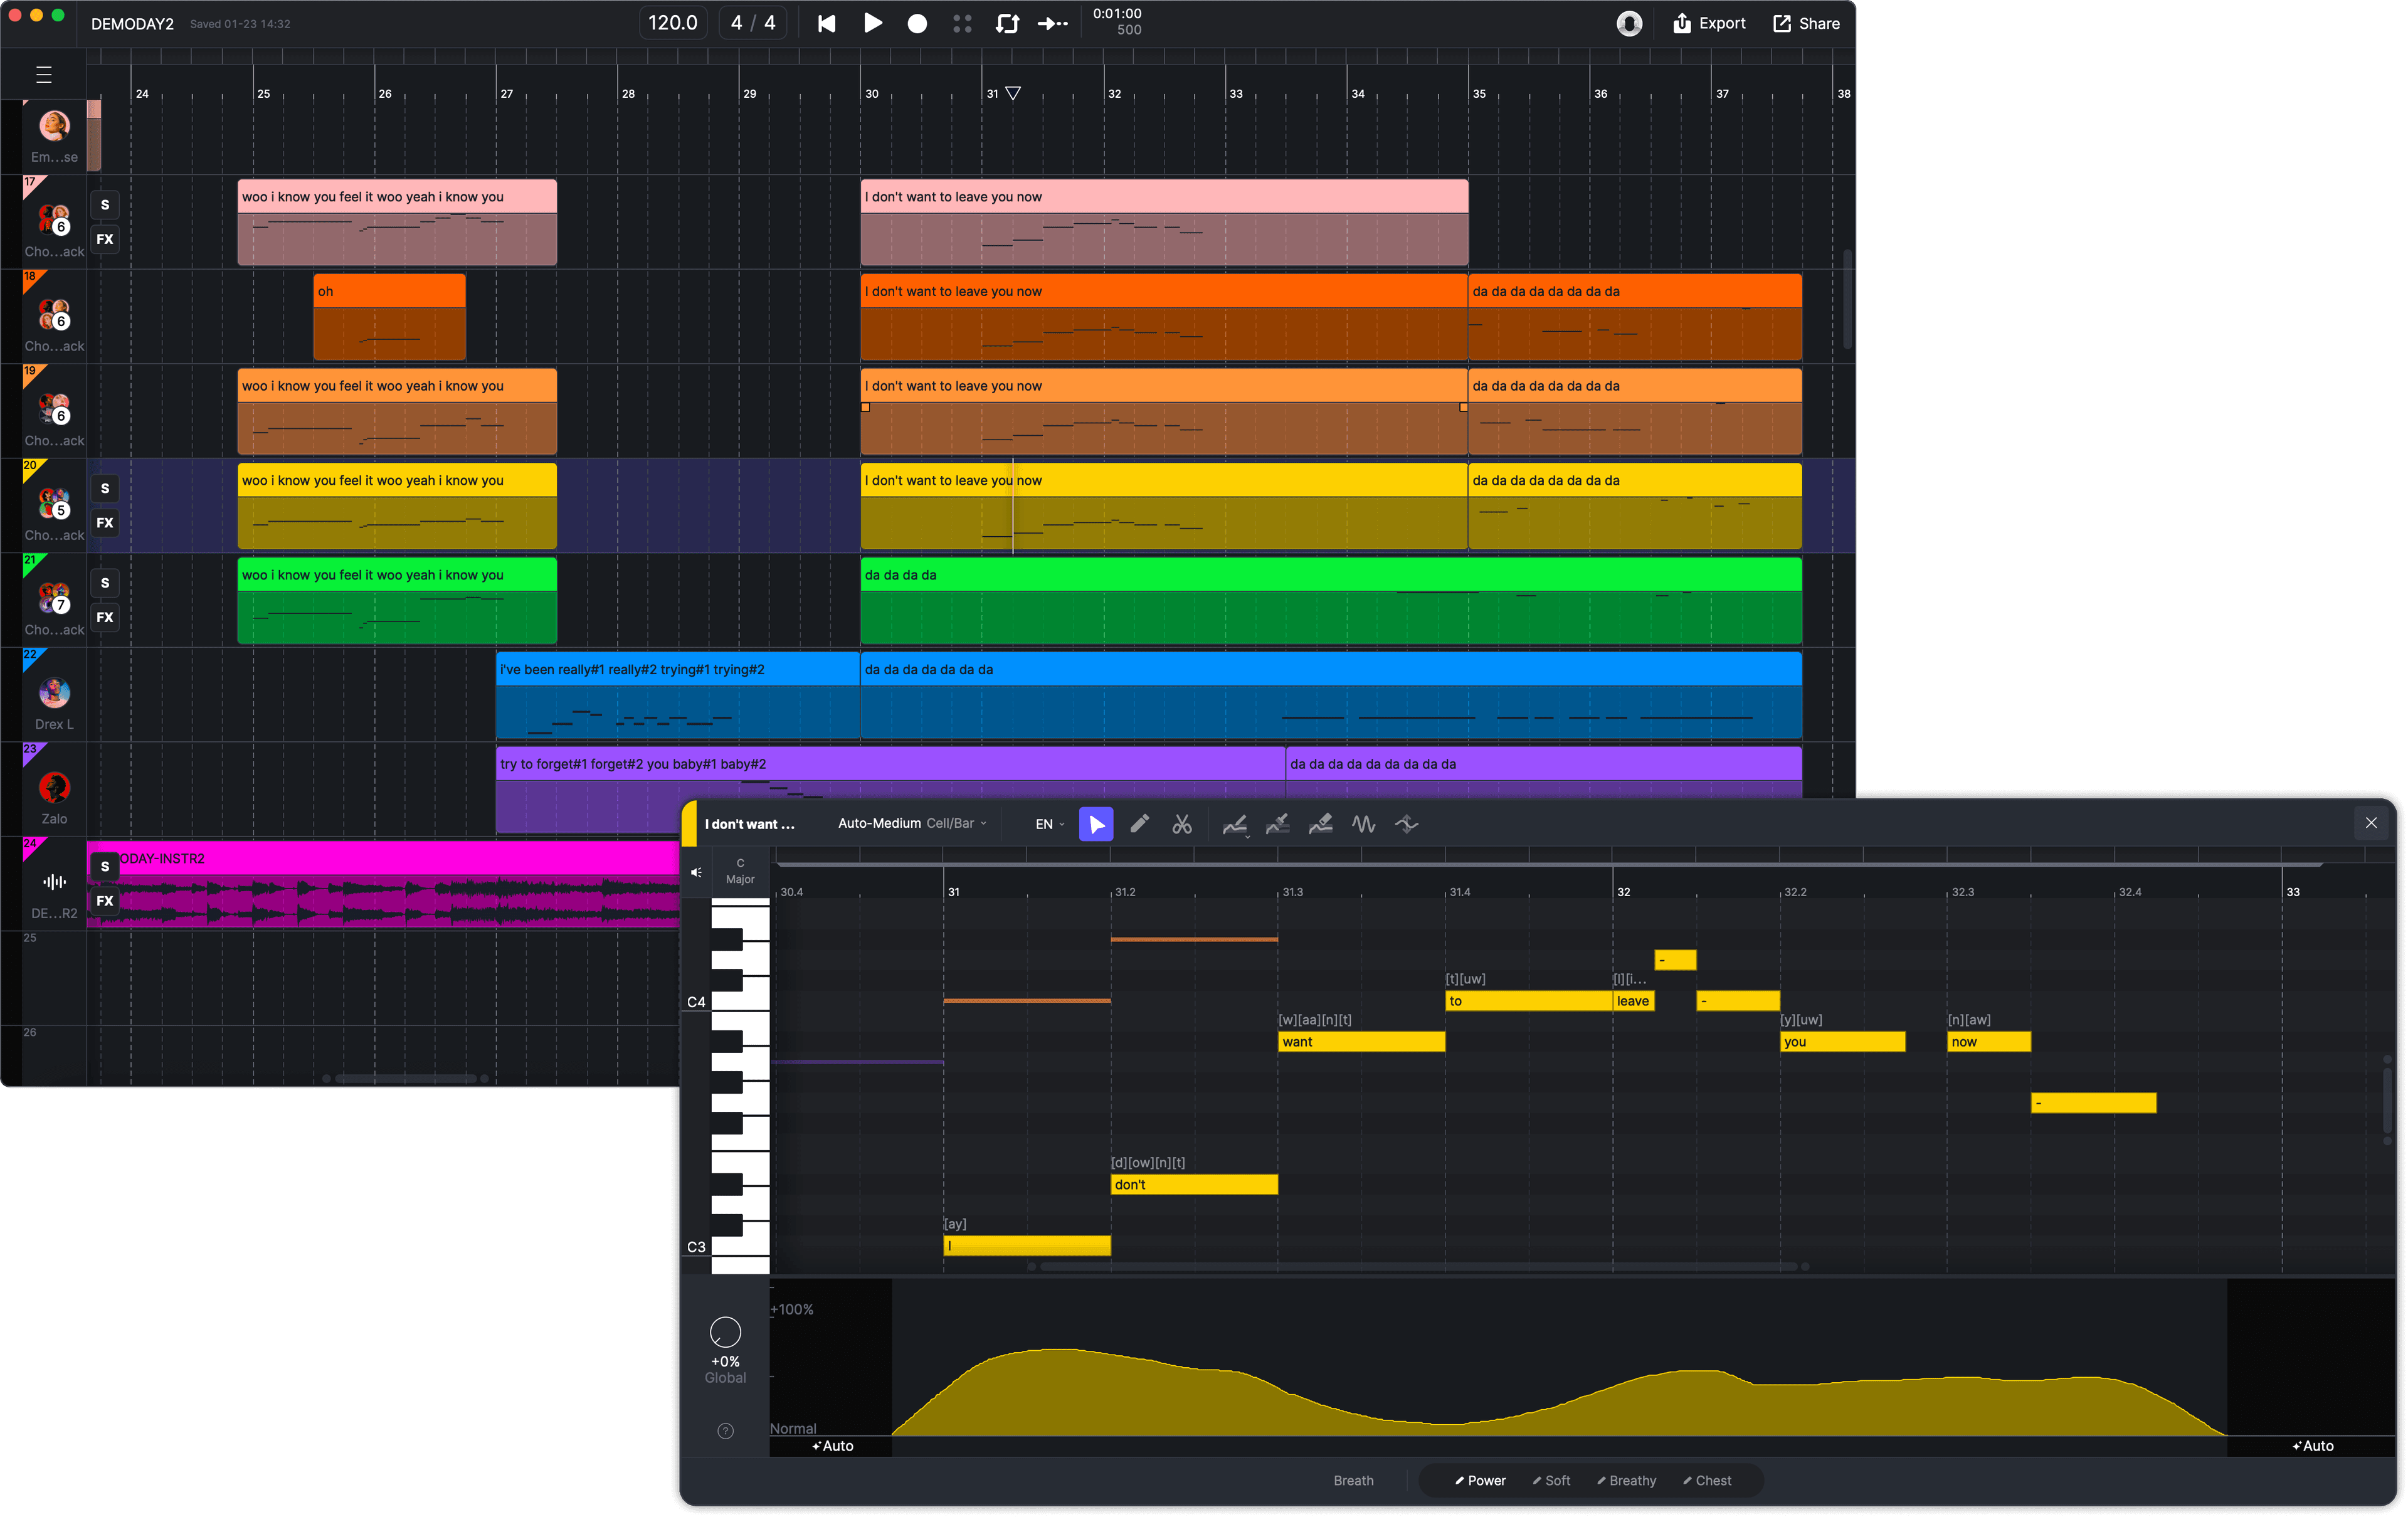Viewport: 2408px width, 1517px height.
Task: Click the right Auto button in parameter lane
Action: 2313,1446
